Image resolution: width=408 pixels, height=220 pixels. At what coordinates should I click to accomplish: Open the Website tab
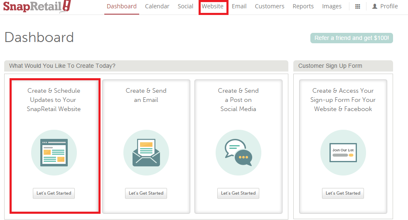click(213, 6)
